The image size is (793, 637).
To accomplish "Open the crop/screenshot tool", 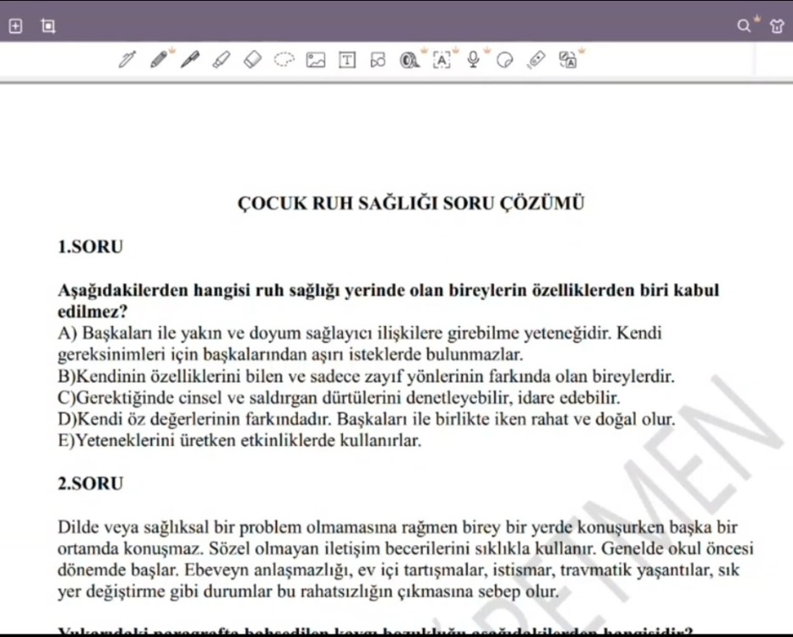I will 48,25.
